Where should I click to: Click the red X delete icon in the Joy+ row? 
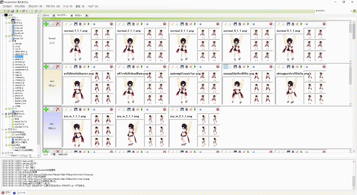58,67
